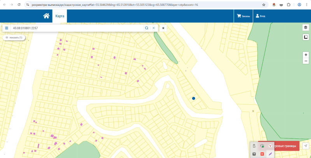The height and width of the screenshot is (158, 311).
Task: Open the browser profile avatar
Action: point(299,5)
